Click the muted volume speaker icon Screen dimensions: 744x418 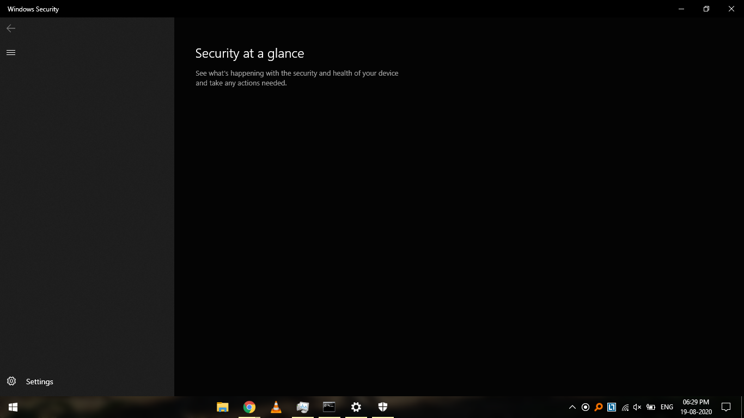(638, 407)
